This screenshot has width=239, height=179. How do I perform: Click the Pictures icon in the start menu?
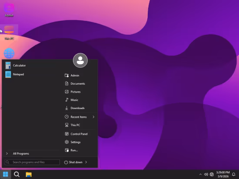click(x=67, y=92)
